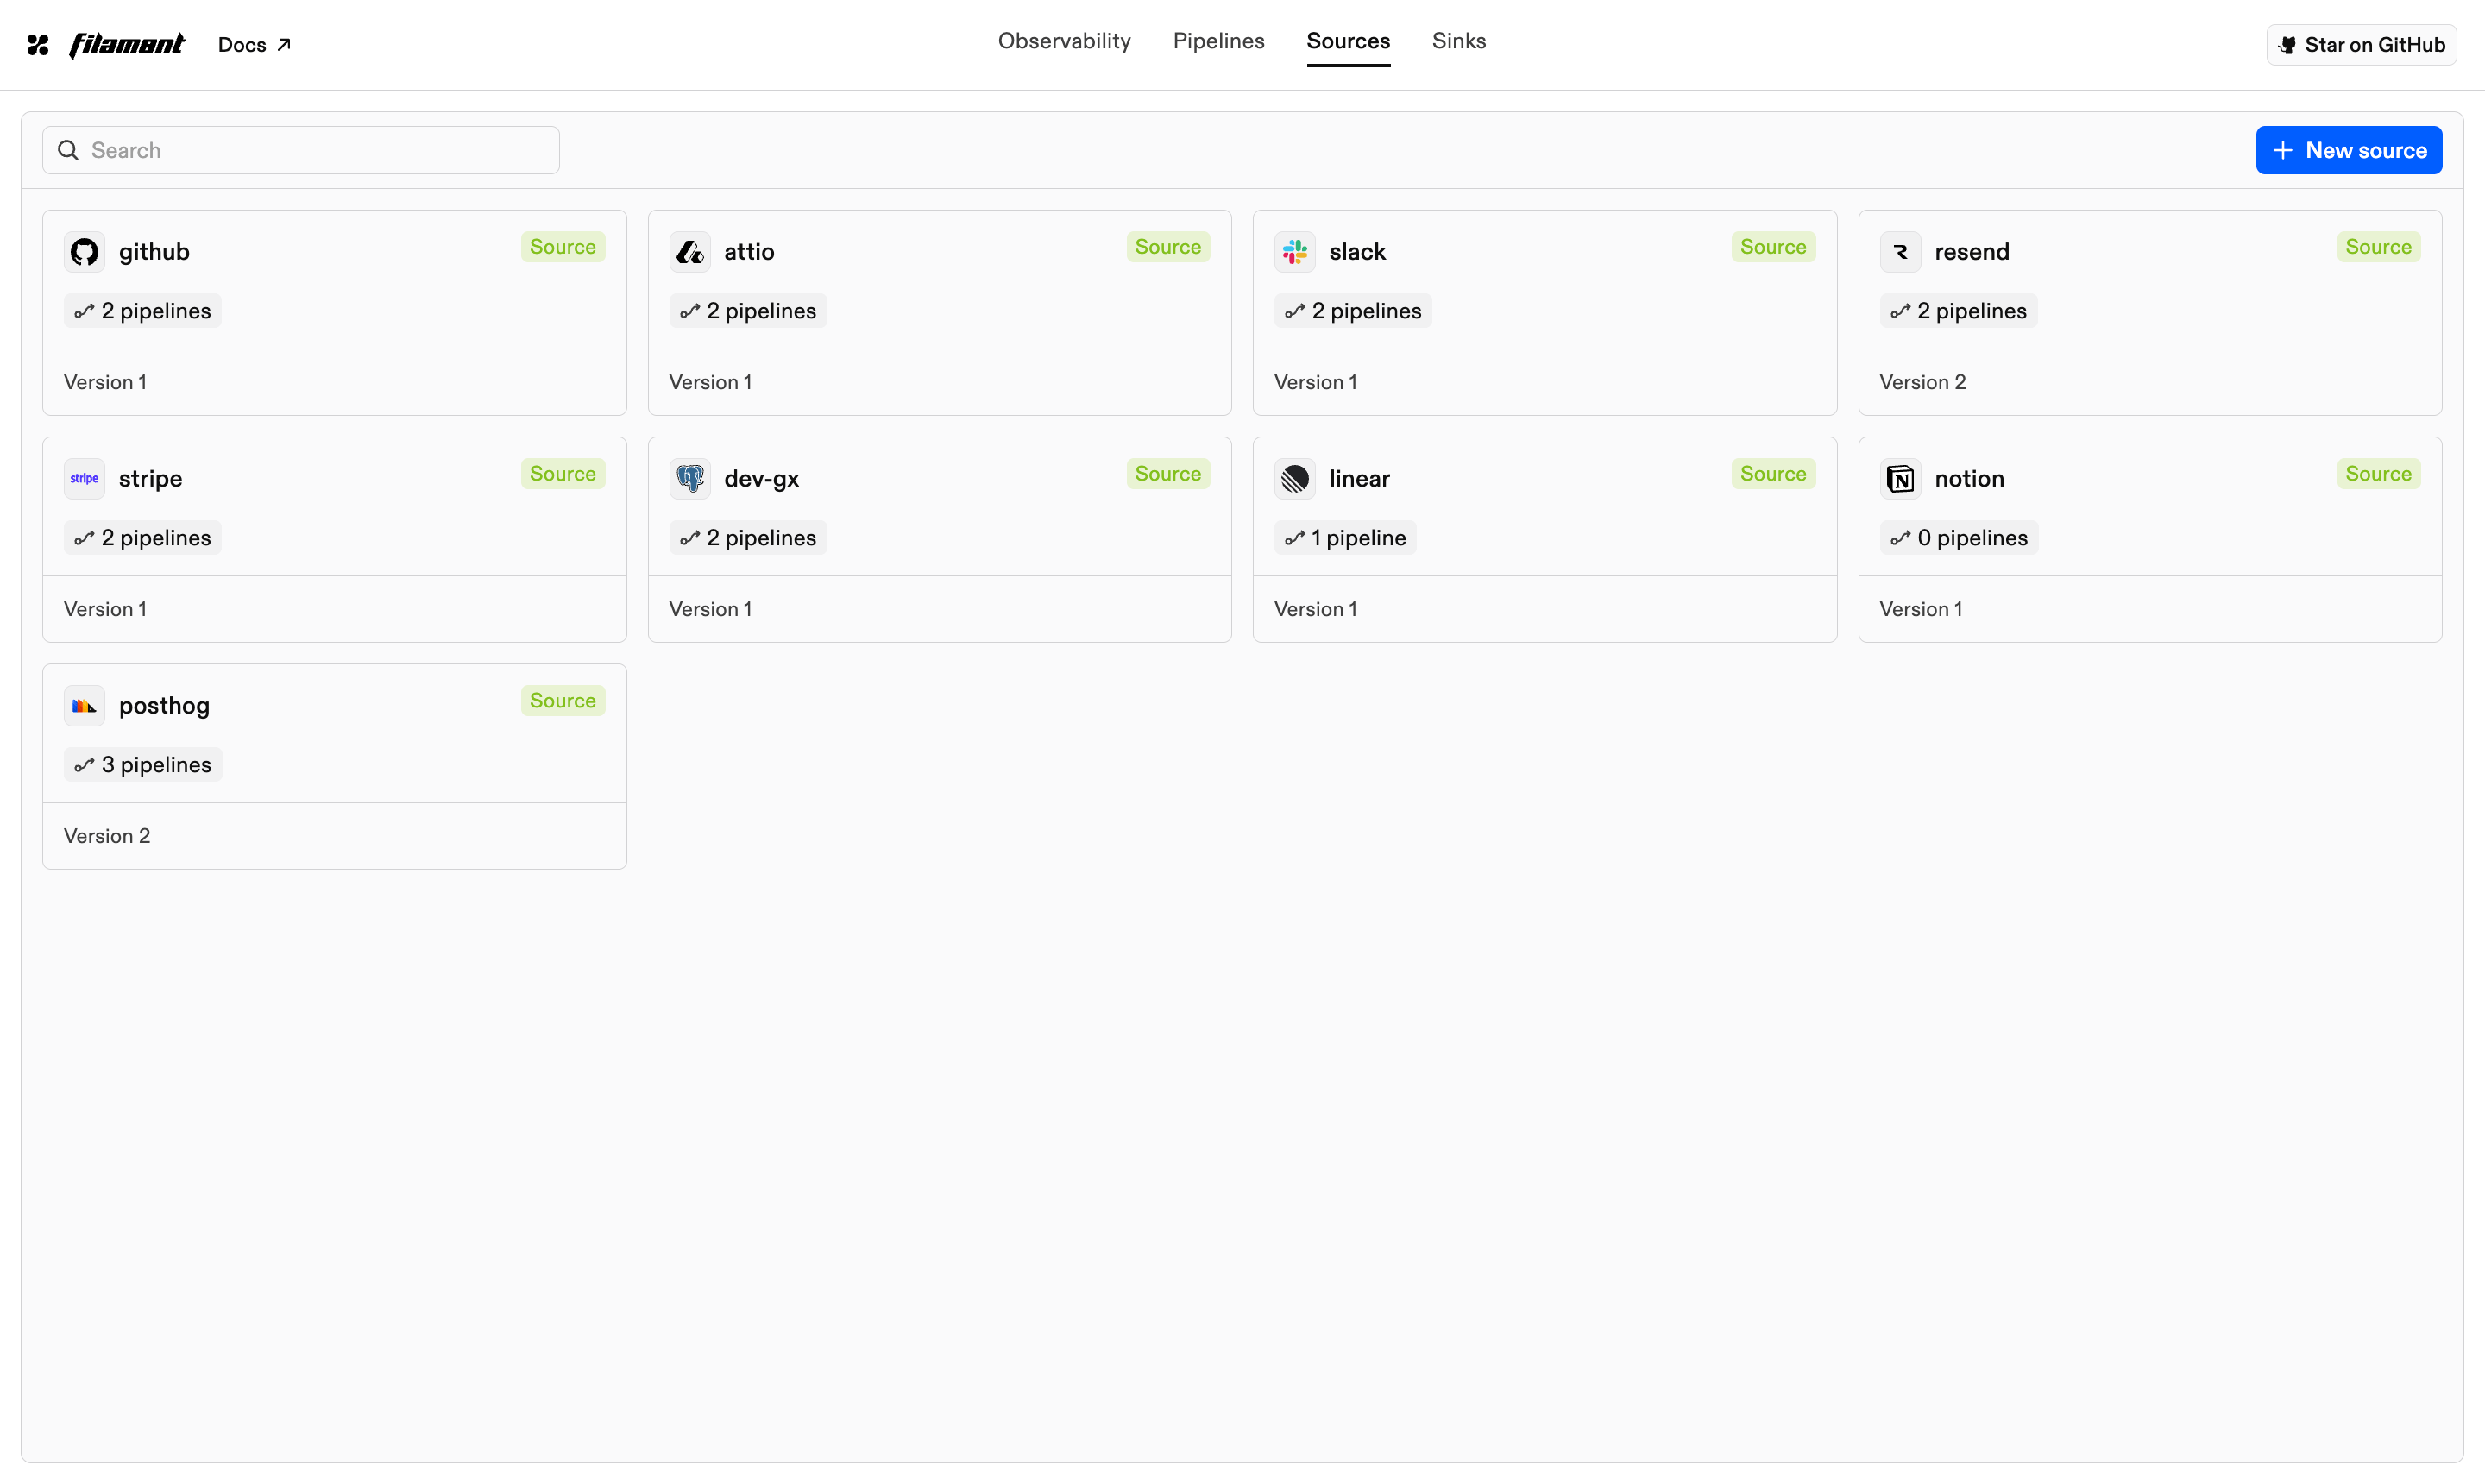Open the attio source name
Screen dimensions: 2485x1484
point(749,252)
